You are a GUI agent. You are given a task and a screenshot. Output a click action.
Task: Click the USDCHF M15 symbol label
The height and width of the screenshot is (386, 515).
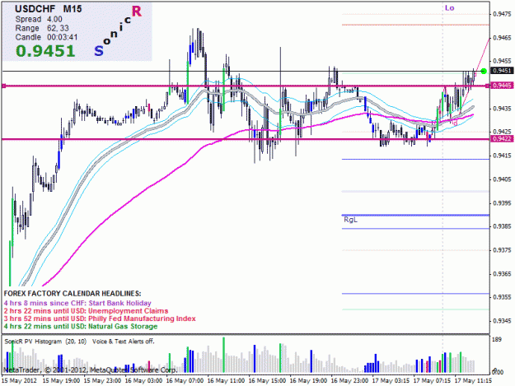[x=49, y=9]
